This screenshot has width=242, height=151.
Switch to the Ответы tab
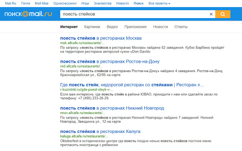[181, 27]
